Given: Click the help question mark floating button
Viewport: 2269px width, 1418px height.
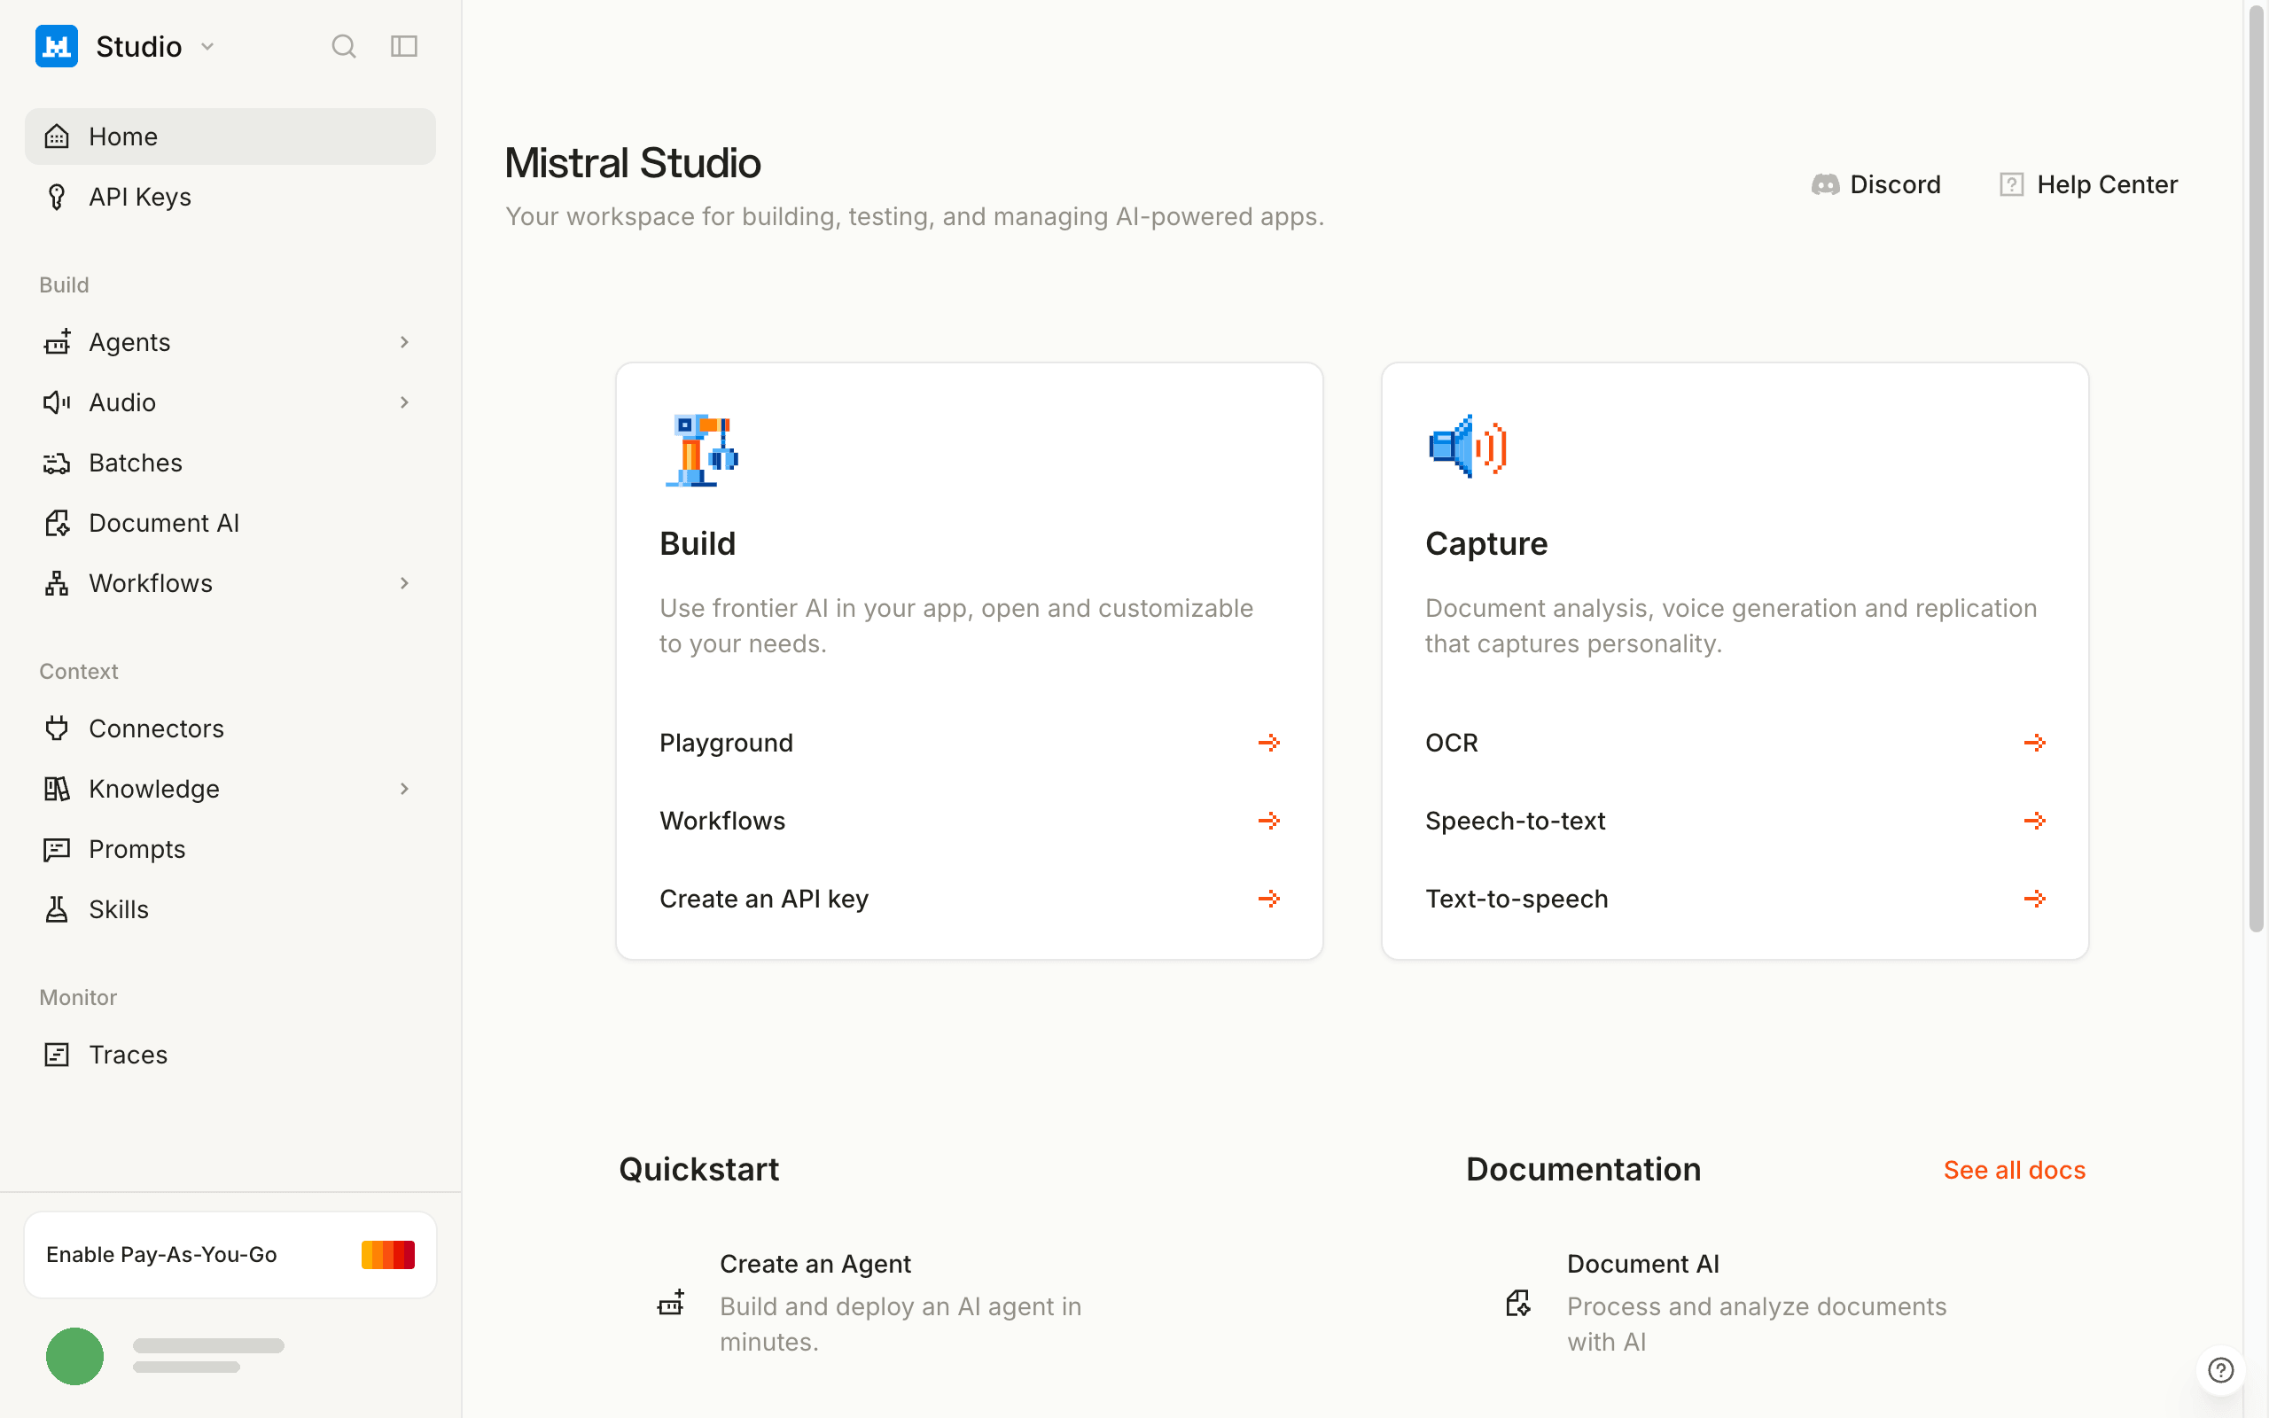Looking at the screenshot, I should [2221, 1370].
